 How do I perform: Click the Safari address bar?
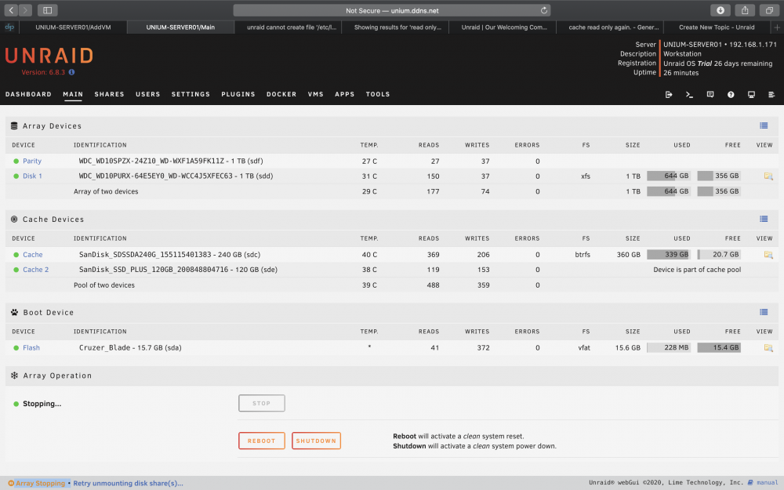pos(392,10)
